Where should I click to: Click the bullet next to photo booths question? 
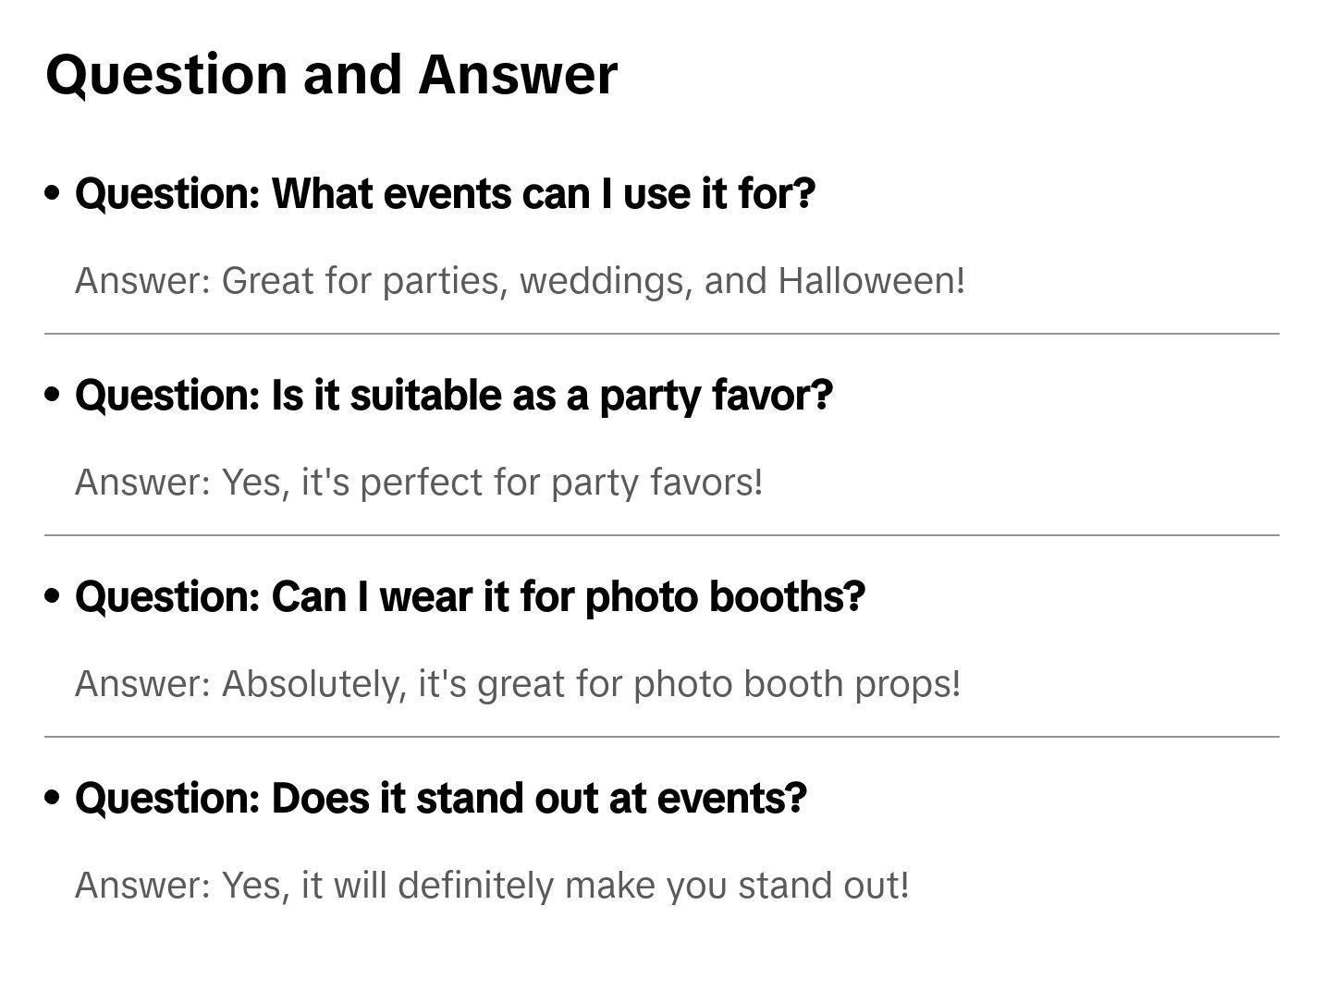53,596
